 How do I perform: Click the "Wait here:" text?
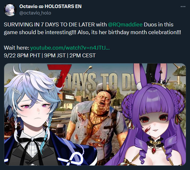point(16,48)
